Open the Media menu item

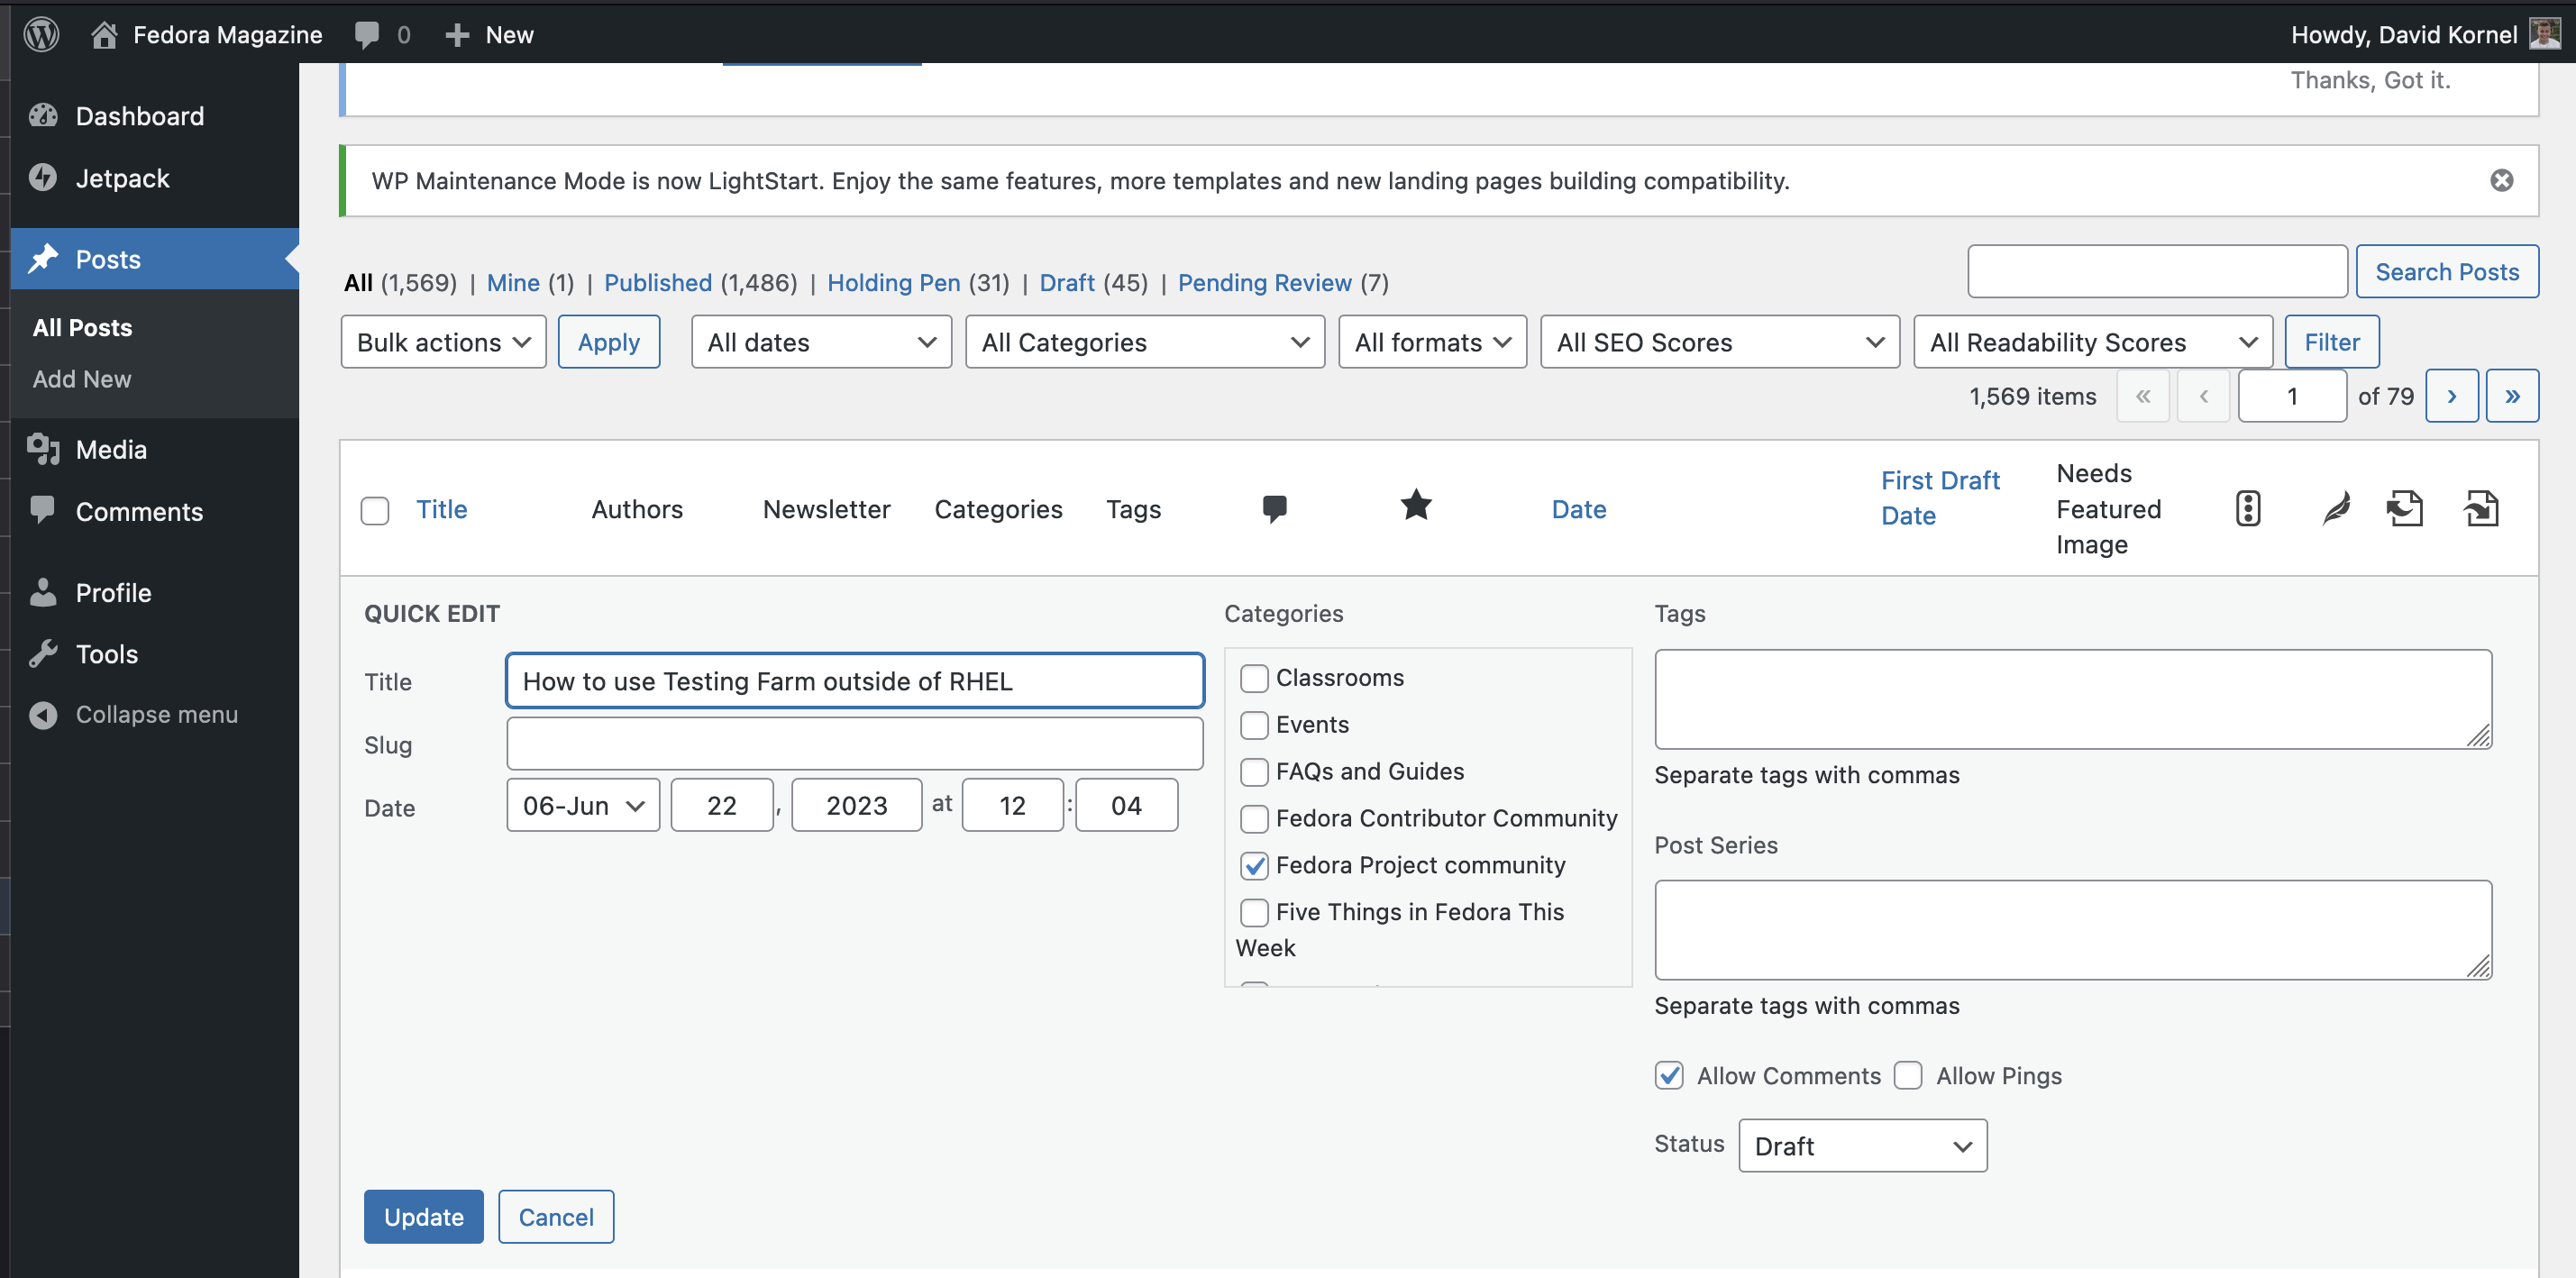pyautogui.click(x=155, y=450)
